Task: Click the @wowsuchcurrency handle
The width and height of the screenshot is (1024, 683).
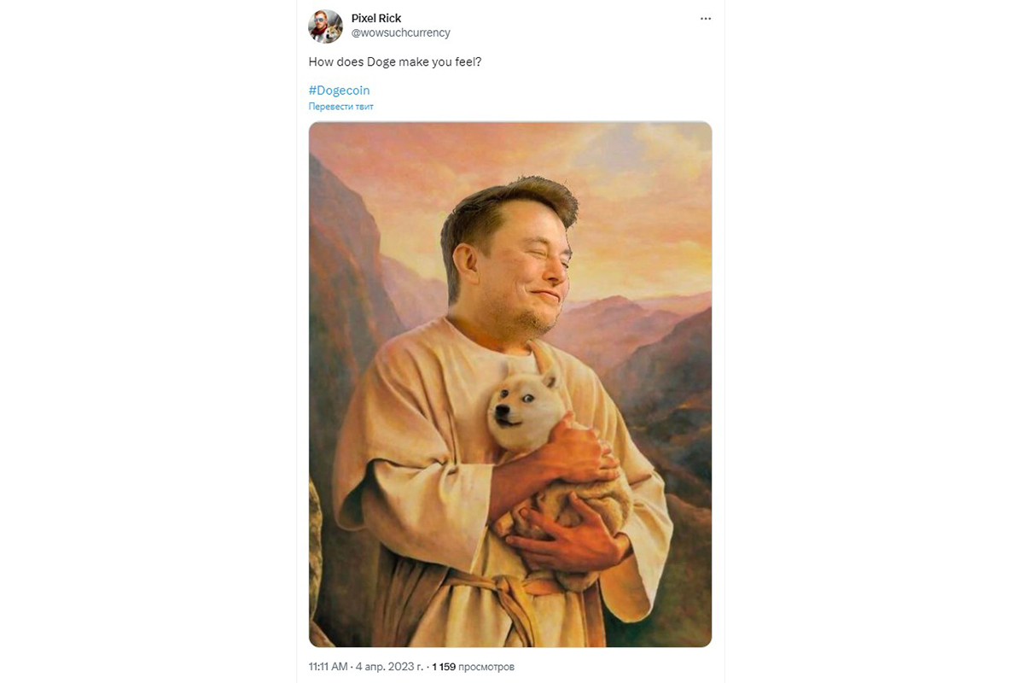Action: click(x=402, y=32)
